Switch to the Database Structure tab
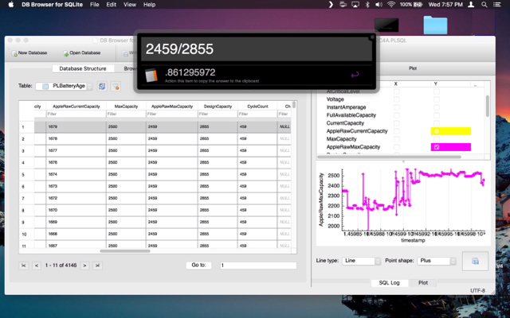Viewport: 510px width, 318px height. pyautogui.click(x=83, y=69)
